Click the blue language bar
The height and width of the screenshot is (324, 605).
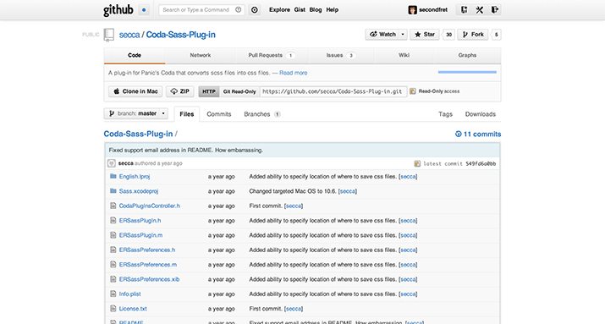click(x=467, y=72)
